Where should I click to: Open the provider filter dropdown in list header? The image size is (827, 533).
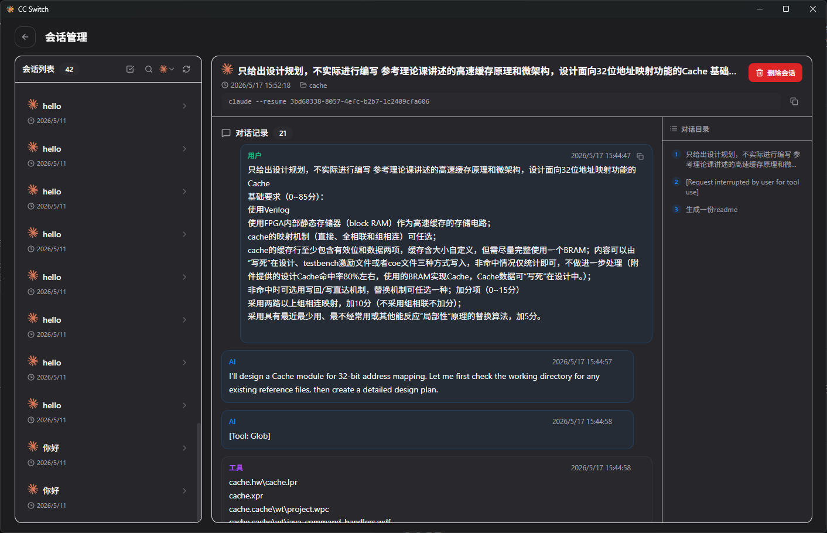[167, 69]
